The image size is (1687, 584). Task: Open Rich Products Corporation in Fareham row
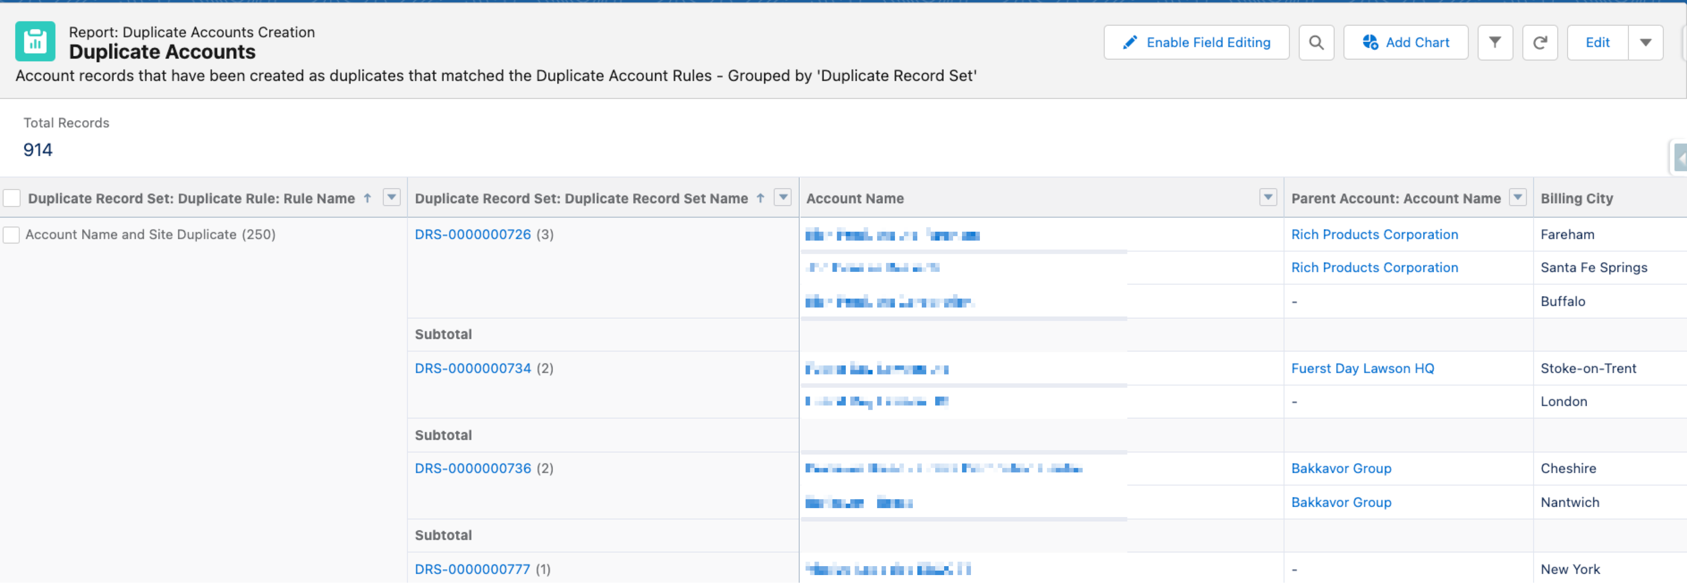click(1375, 235)
